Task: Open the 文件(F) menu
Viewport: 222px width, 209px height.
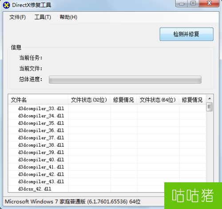Action: click(x=17, y=17)
